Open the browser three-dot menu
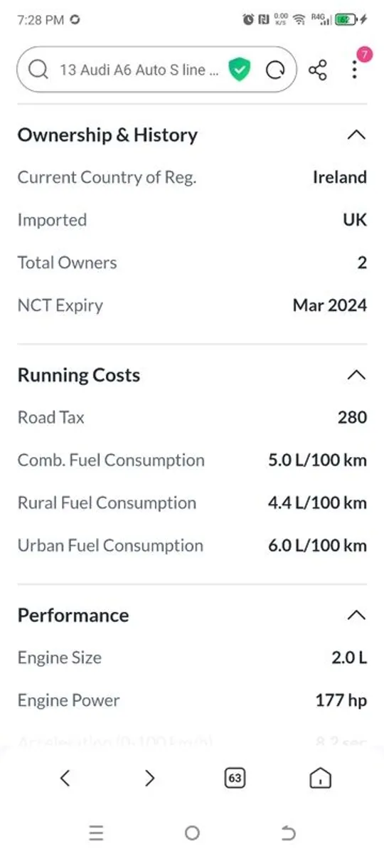 [x=354, y=70]
